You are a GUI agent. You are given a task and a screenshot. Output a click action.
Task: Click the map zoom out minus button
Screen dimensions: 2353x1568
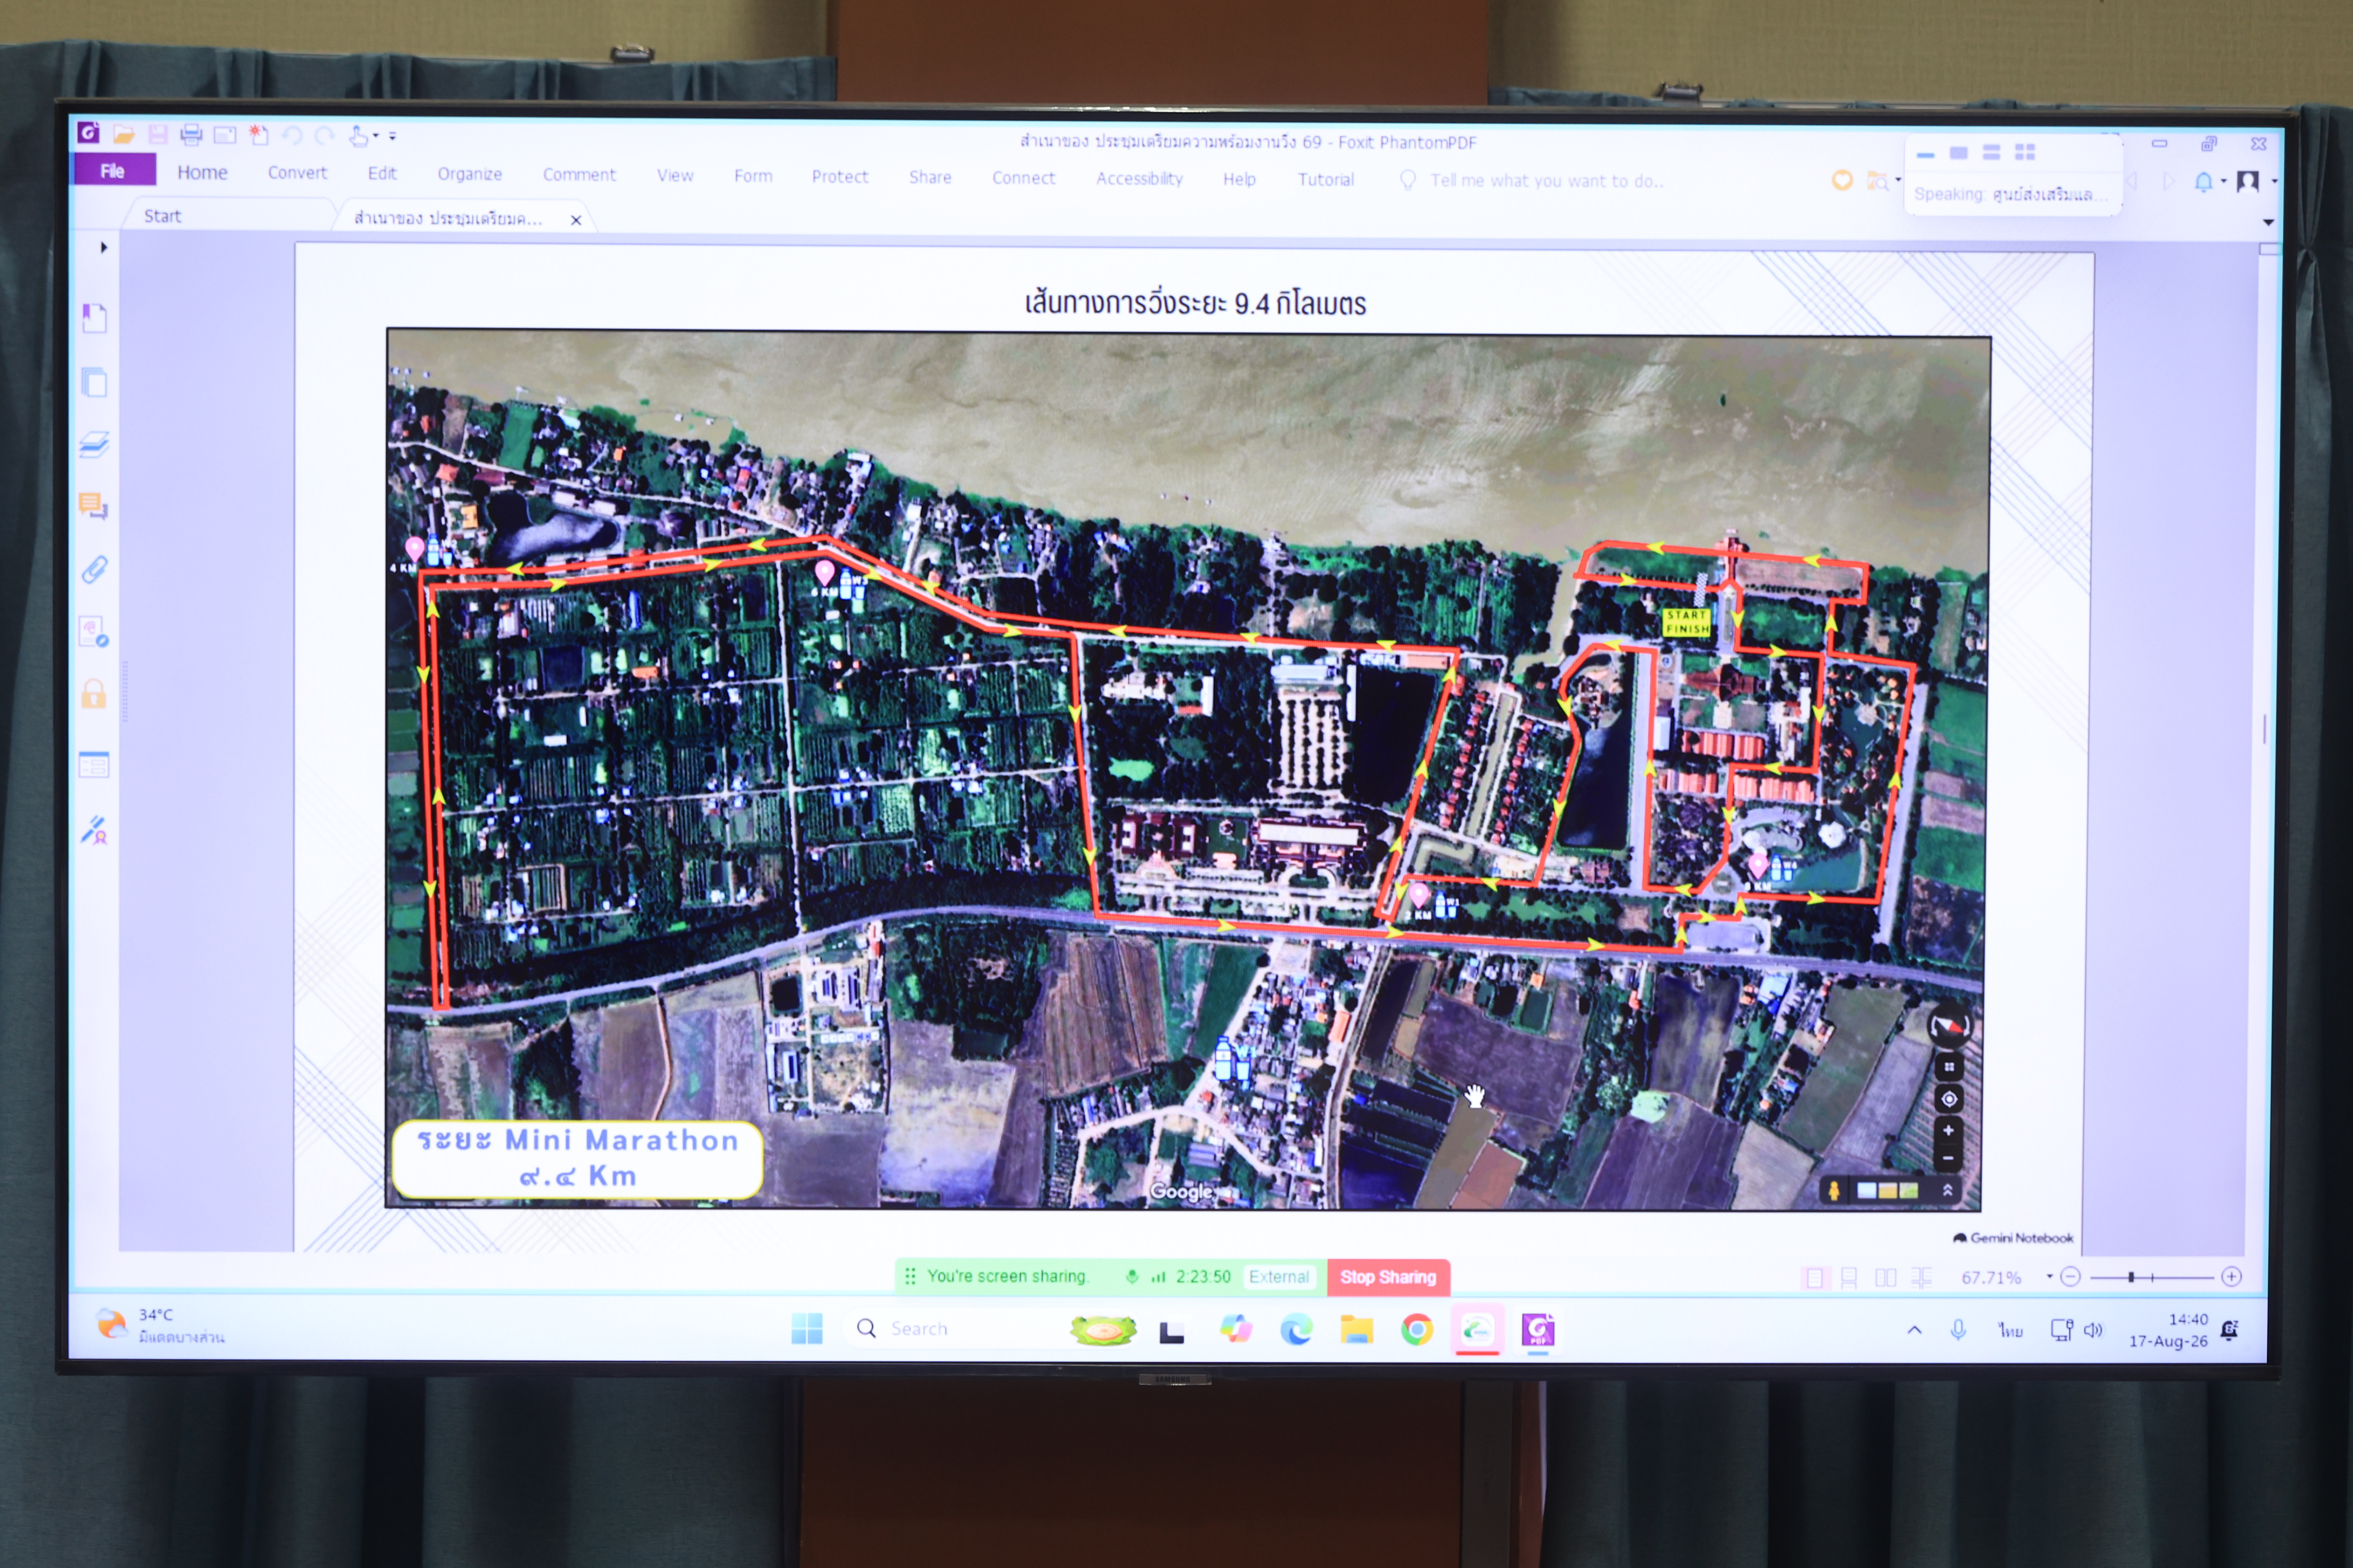click(1948, 1159)
